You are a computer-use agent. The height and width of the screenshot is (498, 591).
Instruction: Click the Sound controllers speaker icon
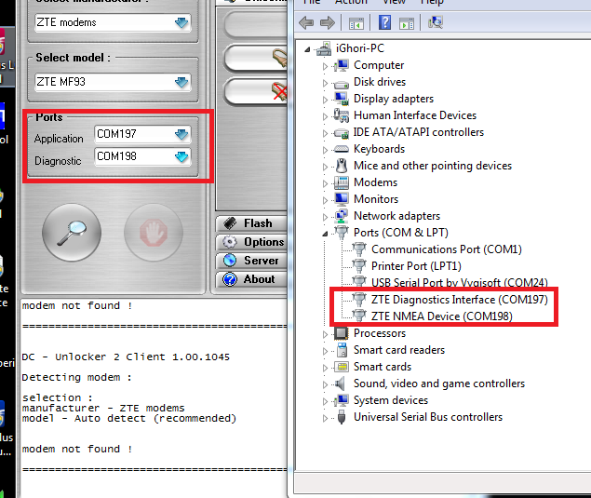341,384
